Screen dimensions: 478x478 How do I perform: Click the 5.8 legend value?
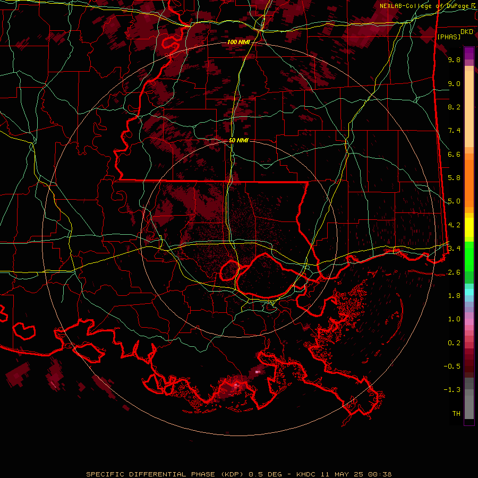[454, 178]
